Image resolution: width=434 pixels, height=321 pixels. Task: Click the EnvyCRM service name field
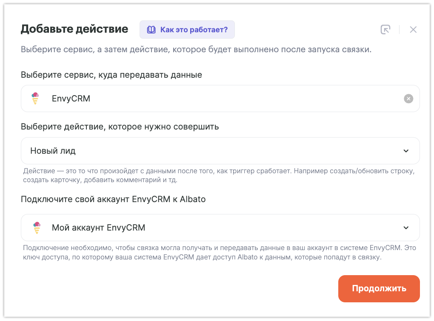click(213, 99)
